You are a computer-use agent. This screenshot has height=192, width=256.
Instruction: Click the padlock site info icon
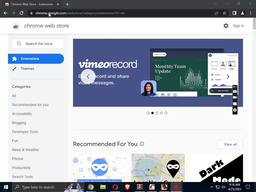(x=31, y=13)
